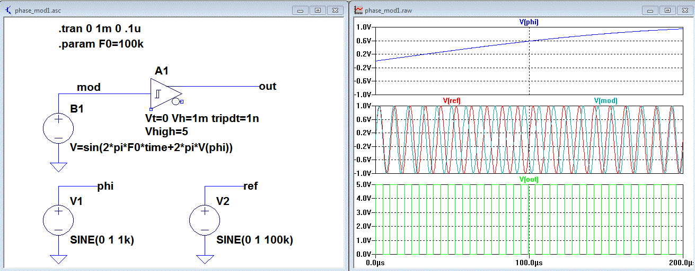This screenshot has height=271, width=695.
Task: Click the 0.0µs time axis label
Action: (375, 263)
